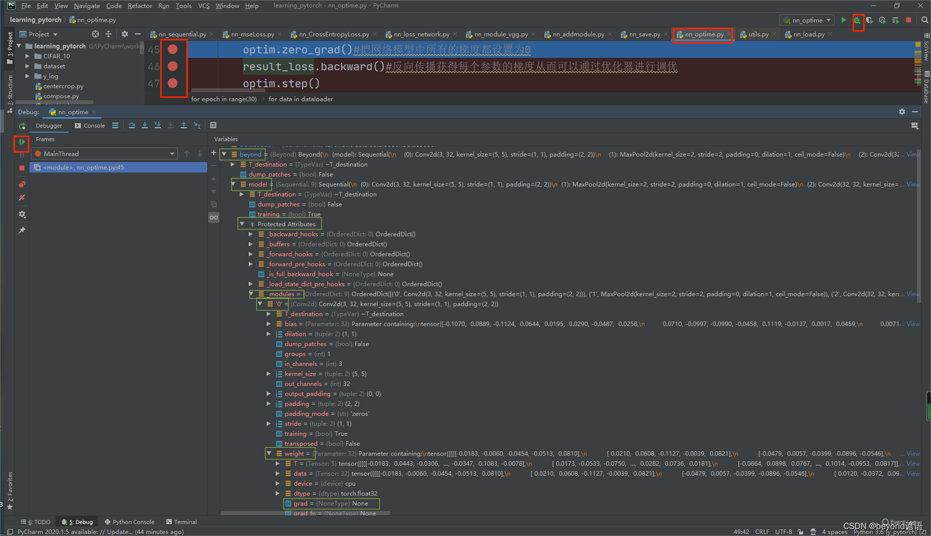
Task: Switch to the Console tab in debugger
Action: pyautogui.click(x=94, y=125)
